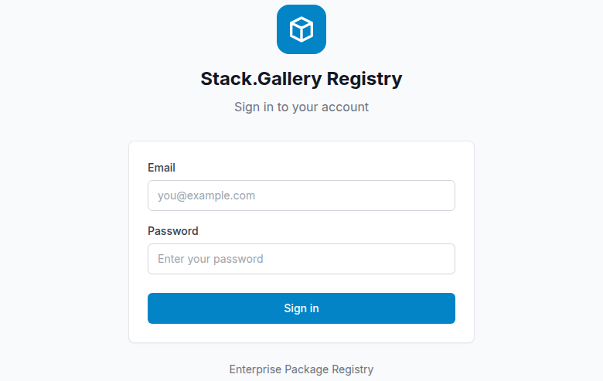Click the blue cube logo icon
The image size is (603, 381).
click(x=301, y=29)
